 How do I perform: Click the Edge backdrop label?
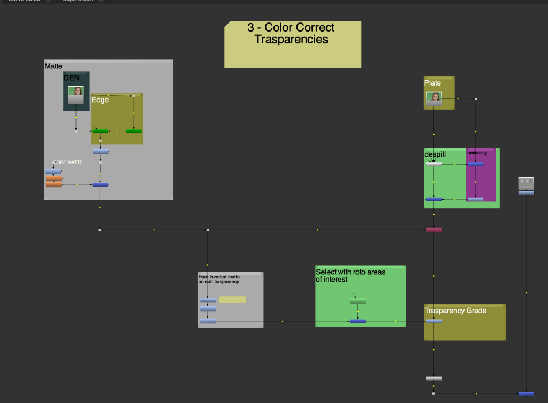click(x=100, y=100)
